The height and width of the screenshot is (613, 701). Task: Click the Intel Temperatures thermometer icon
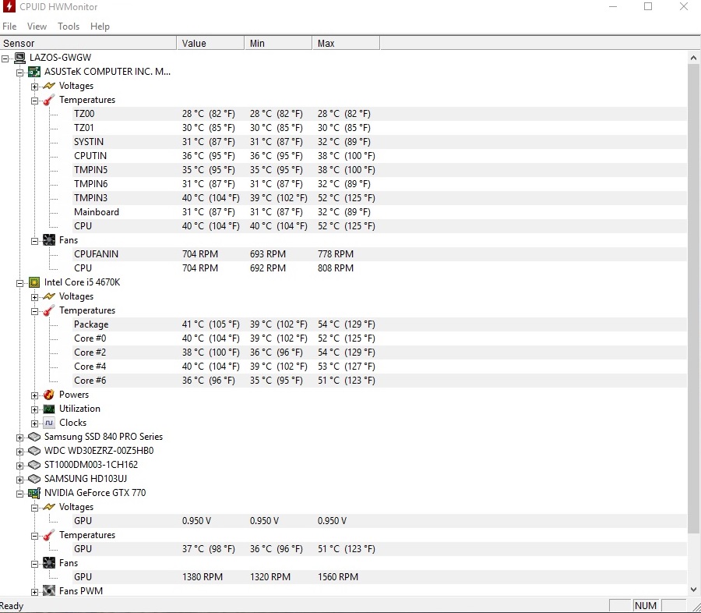49,310
